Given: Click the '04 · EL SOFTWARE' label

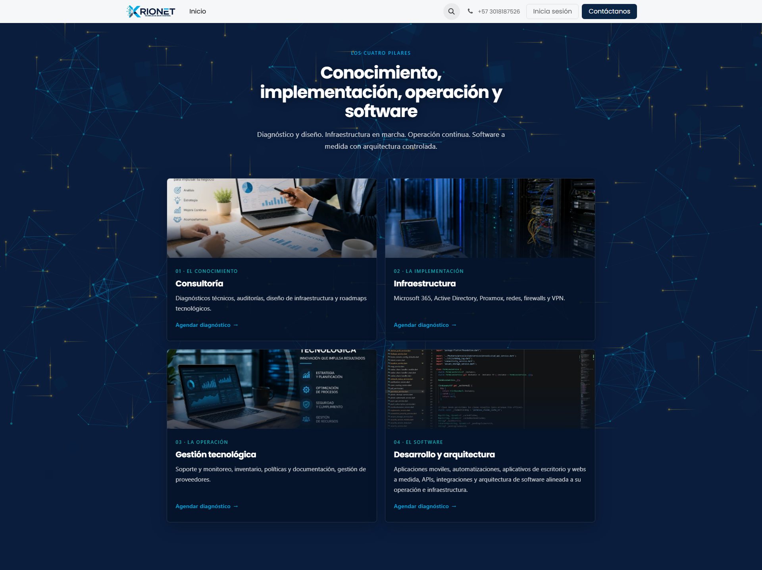Looking at the screenshot, I should (418, 442).
